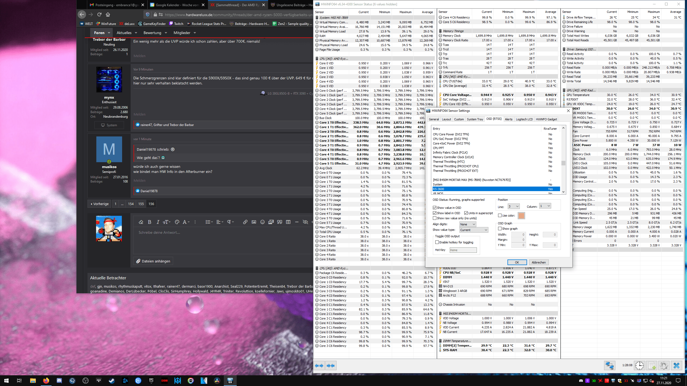Viewport: 687px width, 386px height.
Task: Open the Line position dropdown
Action: (514, 206)
